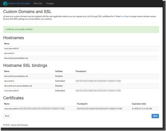Select expiration date 5/14/2018 12:31:08 AM
The width and height of the screenshot is (166, 131).
pos(142,109)
